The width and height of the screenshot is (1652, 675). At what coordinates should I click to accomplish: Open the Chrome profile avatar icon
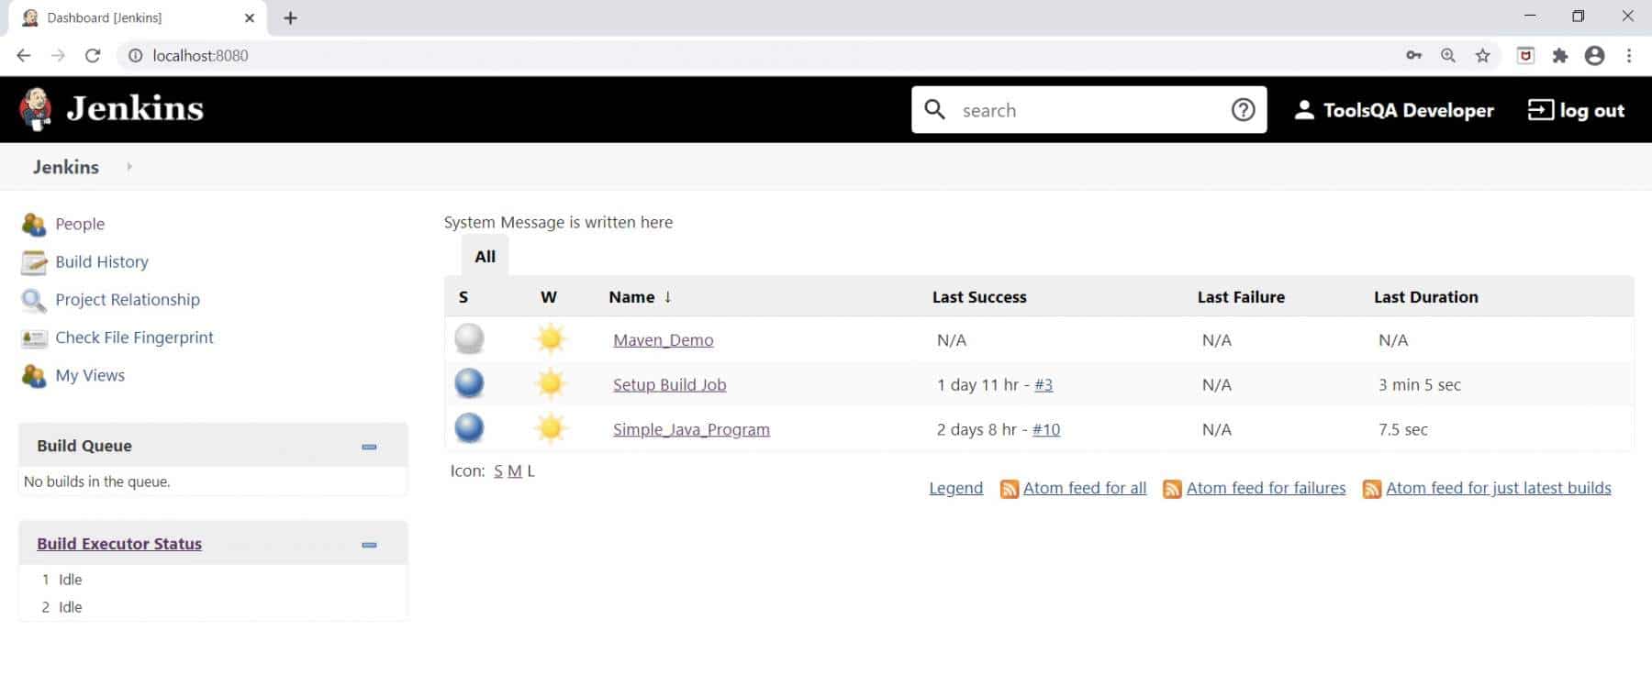pos(1595,56)
